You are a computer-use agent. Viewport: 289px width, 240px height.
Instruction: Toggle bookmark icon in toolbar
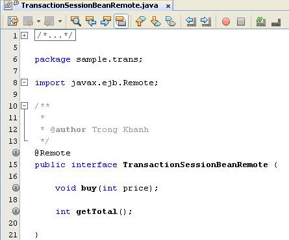click(171, 21)
